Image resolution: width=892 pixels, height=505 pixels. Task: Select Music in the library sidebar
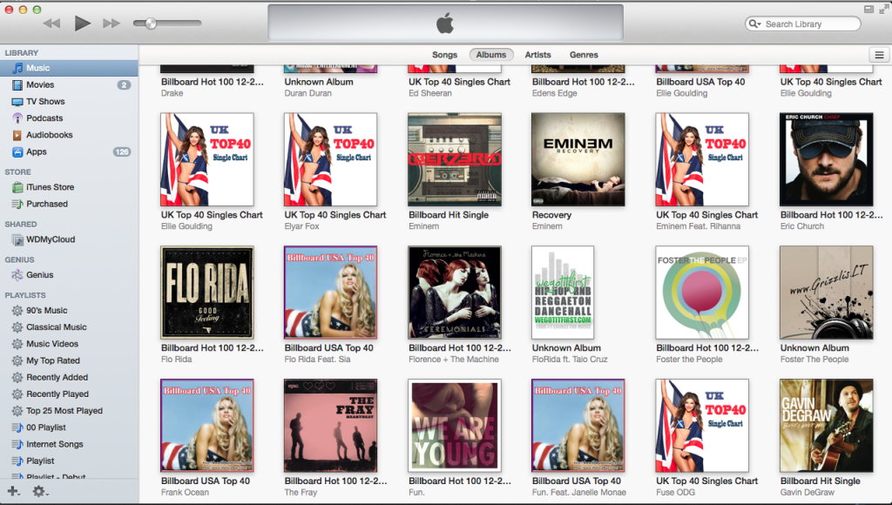tap(69, 68)
